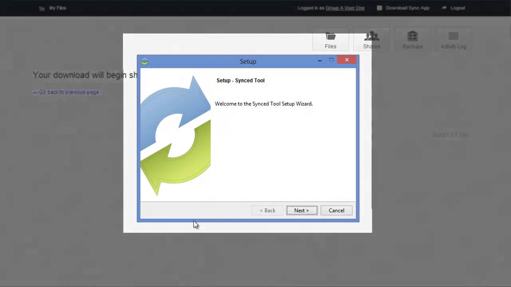Screen dimensions: 511x287
Task: Open the Backups tab
Action: pos(412,40)
